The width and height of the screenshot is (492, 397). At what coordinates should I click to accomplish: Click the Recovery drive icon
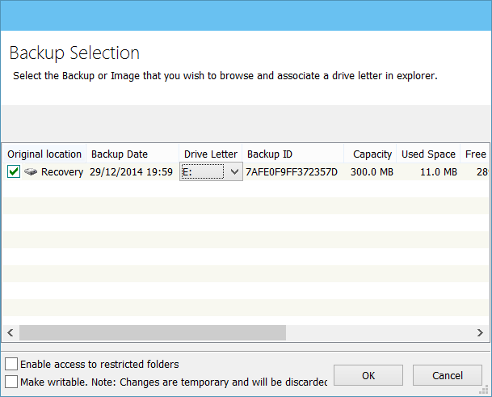pyautogui.click(x=31, y=172)
